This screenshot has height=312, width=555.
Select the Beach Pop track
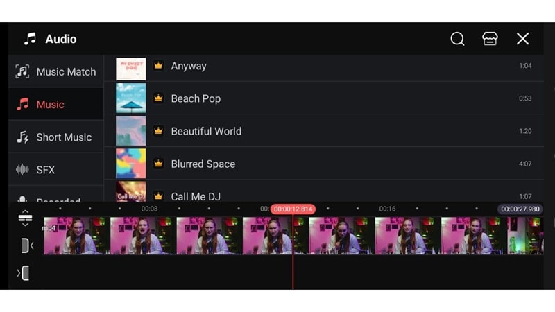coord(324,98)
